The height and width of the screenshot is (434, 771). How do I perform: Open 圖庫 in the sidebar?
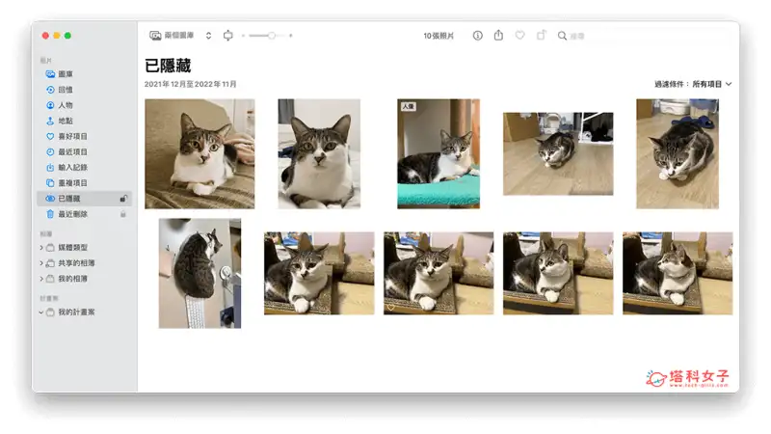(x=66, y=73)
